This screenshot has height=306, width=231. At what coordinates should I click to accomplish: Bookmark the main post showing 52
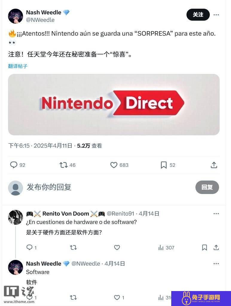(x=163, y=165)
